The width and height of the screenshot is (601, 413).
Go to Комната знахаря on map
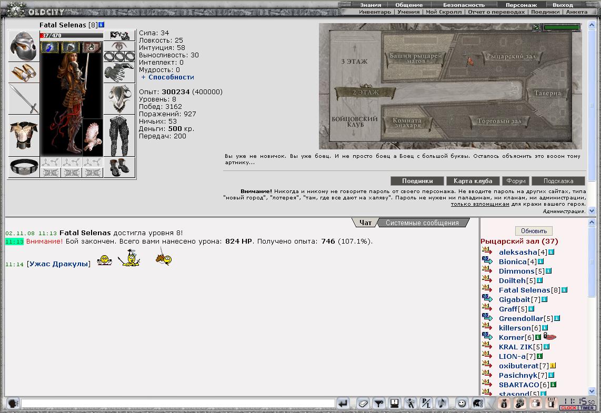[x=407, y=123]
